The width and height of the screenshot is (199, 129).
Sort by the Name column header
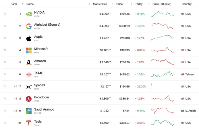[x=30, y=4]
